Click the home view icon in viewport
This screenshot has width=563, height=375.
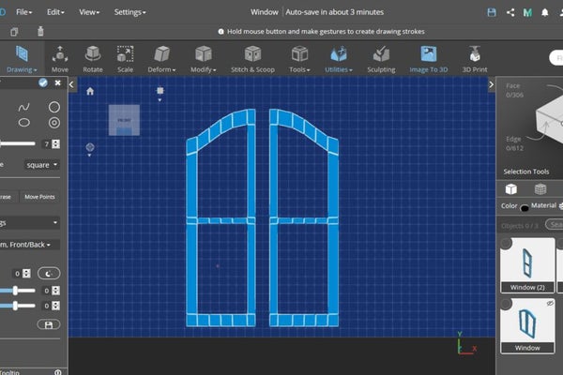point(90,91)
